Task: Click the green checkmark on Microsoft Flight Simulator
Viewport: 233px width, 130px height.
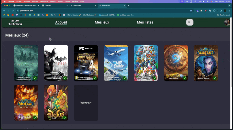Action: (125, 78)
